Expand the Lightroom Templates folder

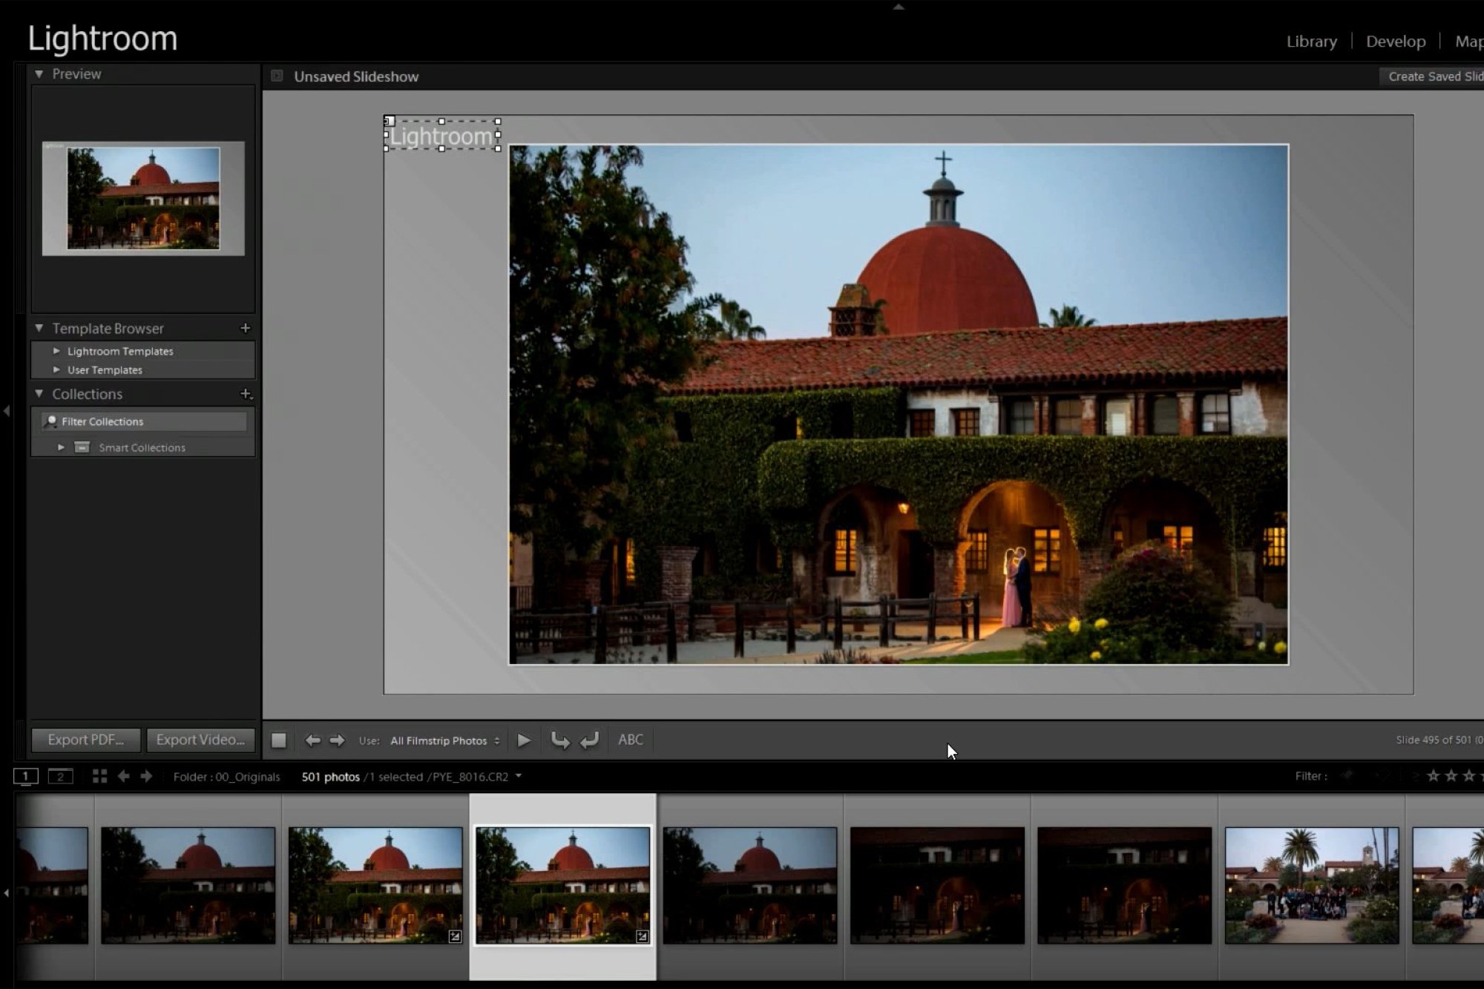click(56, 351)
